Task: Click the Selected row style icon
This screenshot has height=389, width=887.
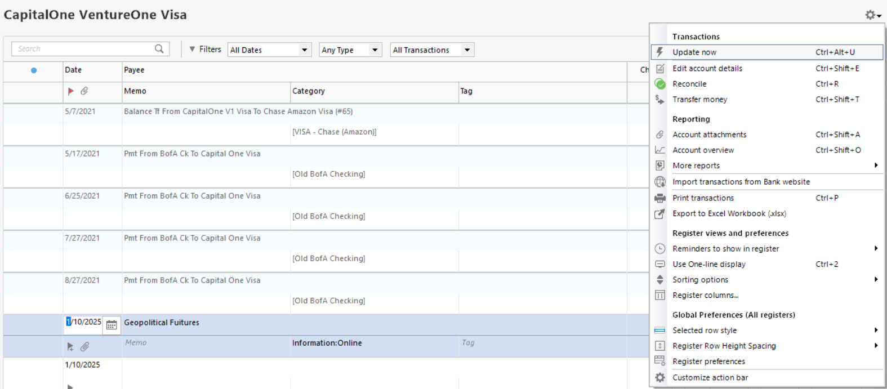Action: click(660, 330)
